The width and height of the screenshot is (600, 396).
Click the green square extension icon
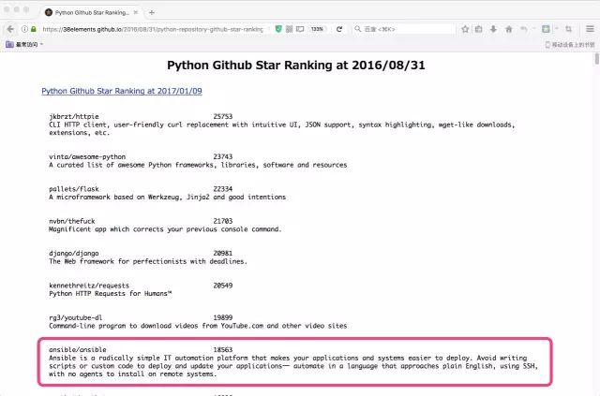point(546,29)
